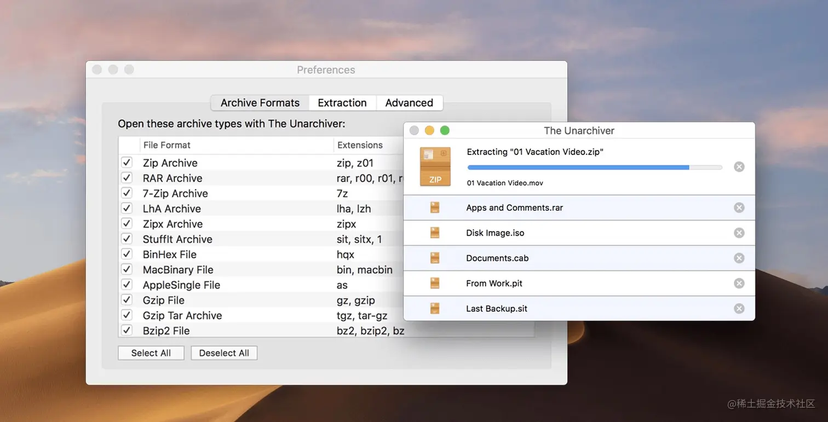Remove Documents.cab from the queue
Screen dimensions: 828x422
739,258
